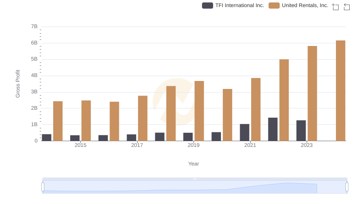Click the data zoom top drag bar
Viewport: 355px width, 204px height.
coord(195,179)
